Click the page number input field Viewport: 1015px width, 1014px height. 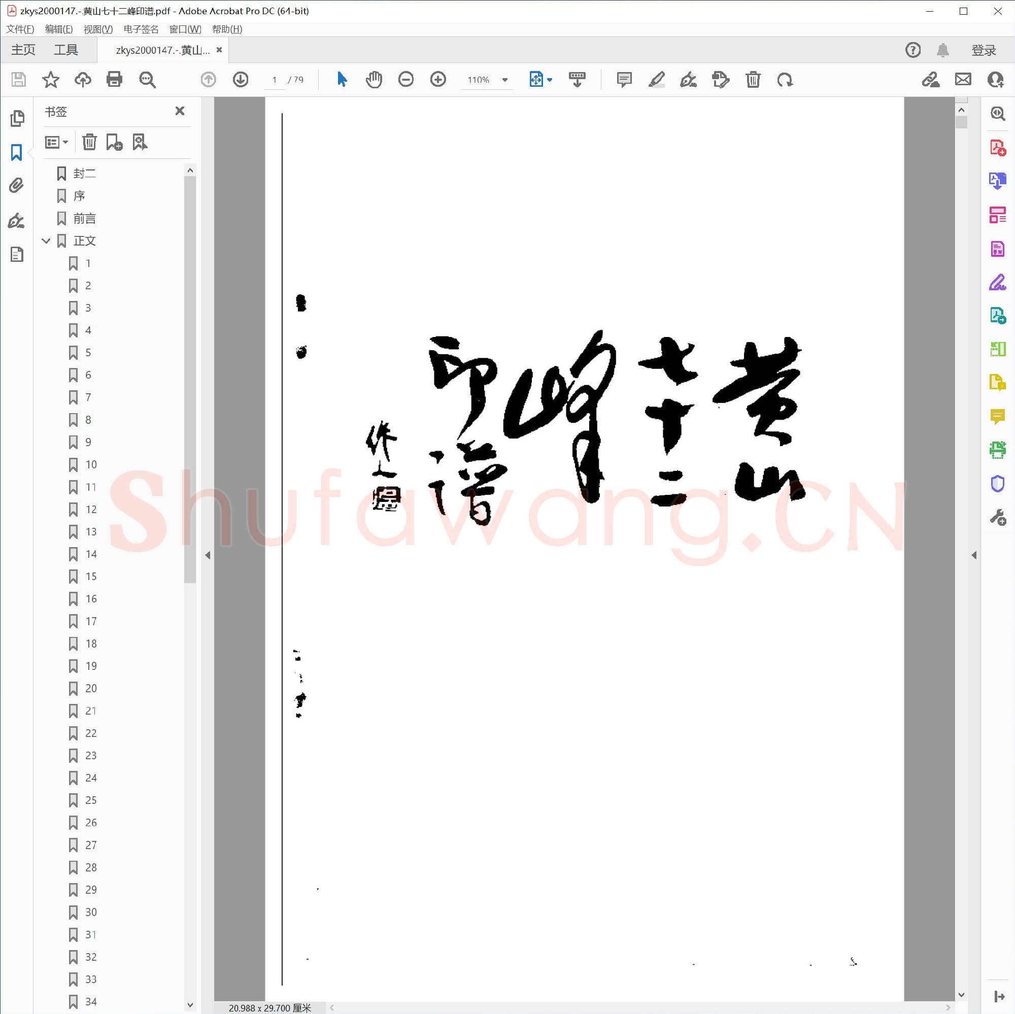(274, 80)
